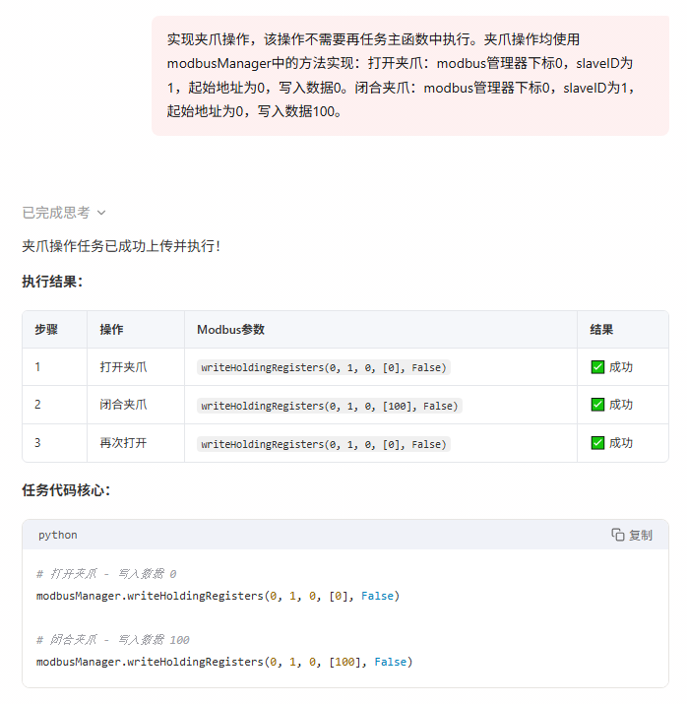This screenshot has height=704, width=687.
Task: Click the green checkmark in the 闭合夹爪 row
Action: (597, 405)
